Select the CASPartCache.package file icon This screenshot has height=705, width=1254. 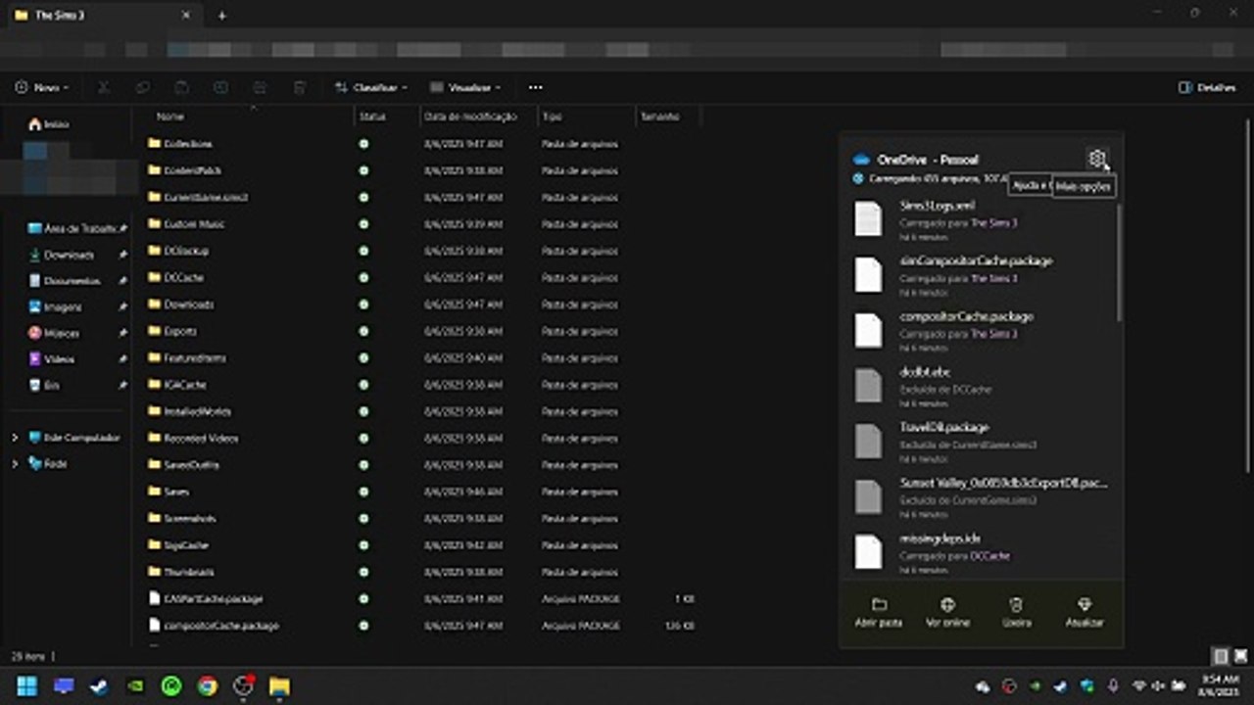point(154,598)
